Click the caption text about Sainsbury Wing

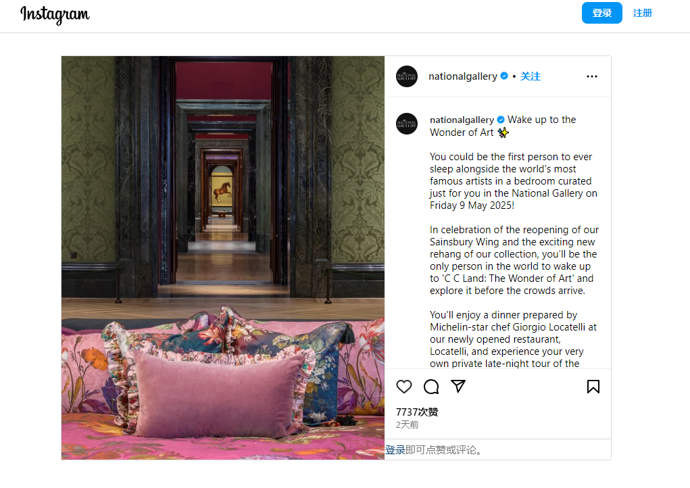tap(514, 260)
